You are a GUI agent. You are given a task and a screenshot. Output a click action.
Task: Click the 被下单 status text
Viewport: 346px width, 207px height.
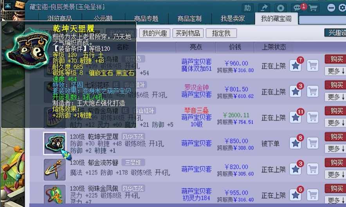[270, 144]
